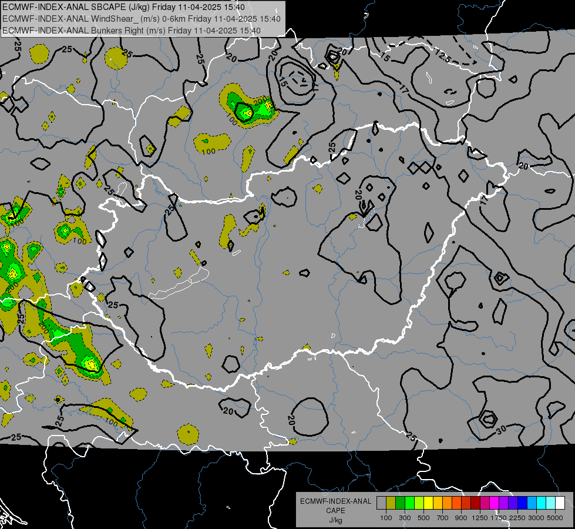The image size is (575, 529).
Task: Select the olive legend swatch
Action: [x=391, y=503]
